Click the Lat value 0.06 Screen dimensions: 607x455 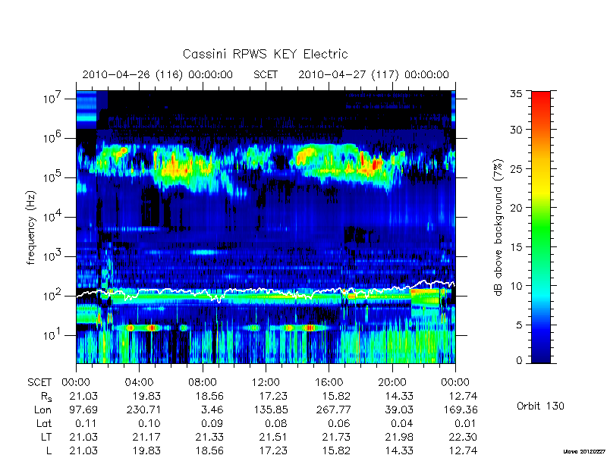coord(339,424)
